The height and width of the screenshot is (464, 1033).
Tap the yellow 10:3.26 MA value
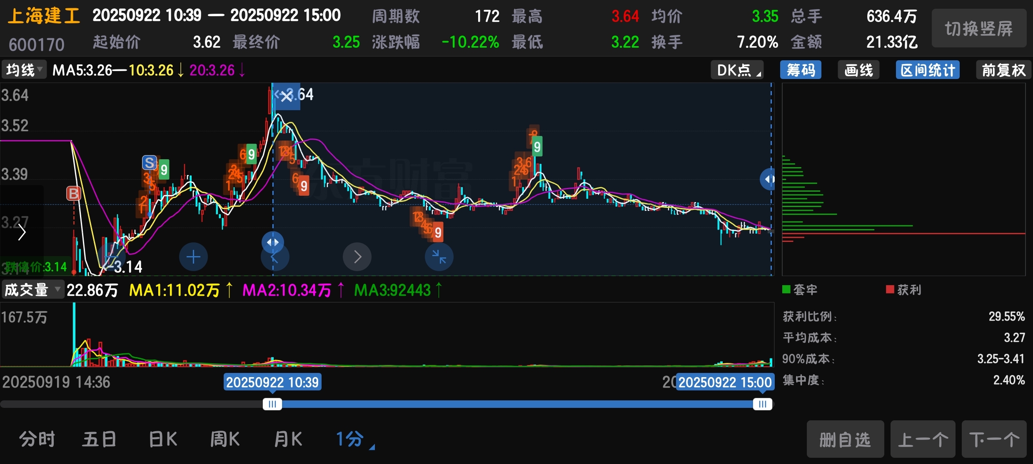point(151,70)
